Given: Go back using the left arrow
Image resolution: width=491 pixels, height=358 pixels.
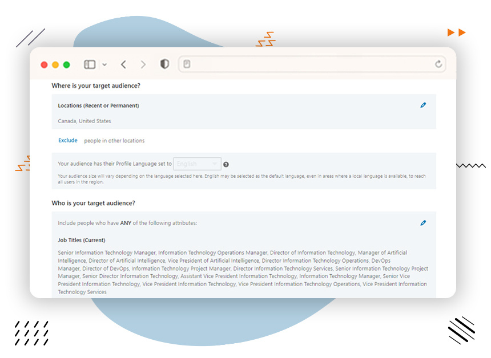Looking at the screenshot, I should 123,64.
